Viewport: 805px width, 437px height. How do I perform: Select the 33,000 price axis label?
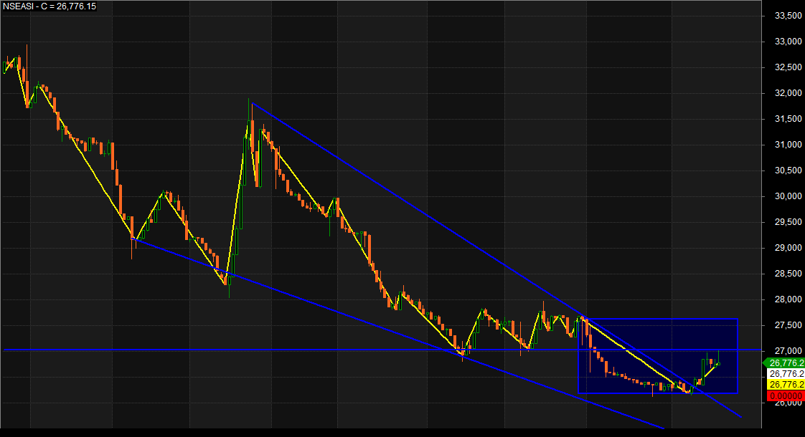(x=788, y=42)
